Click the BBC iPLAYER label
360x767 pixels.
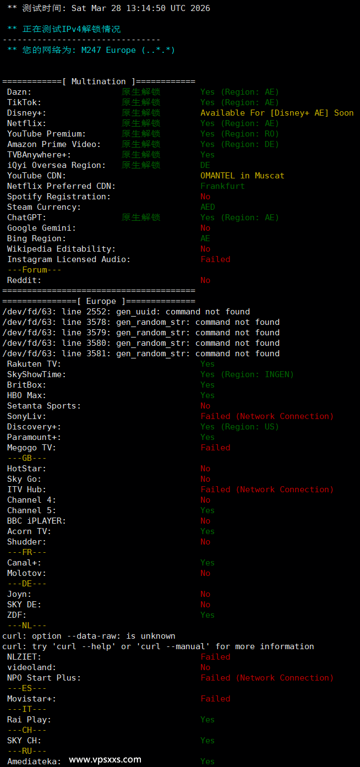pyautogui.click(x=36, y=521)
